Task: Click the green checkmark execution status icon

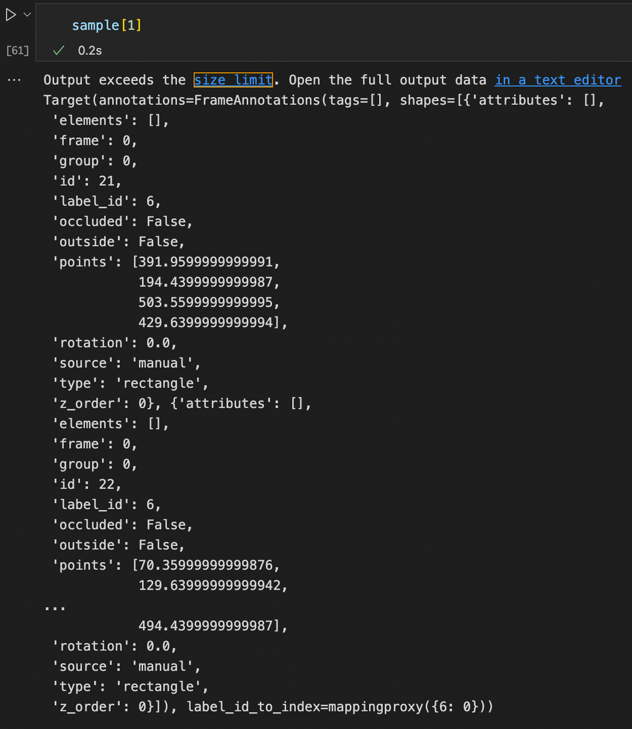Action: (58, 51)
